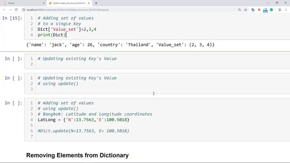Viewport: 290px width, 163px height.
Task: Click the print(Dict) line in cell 15
Action: tap(52, 35)
